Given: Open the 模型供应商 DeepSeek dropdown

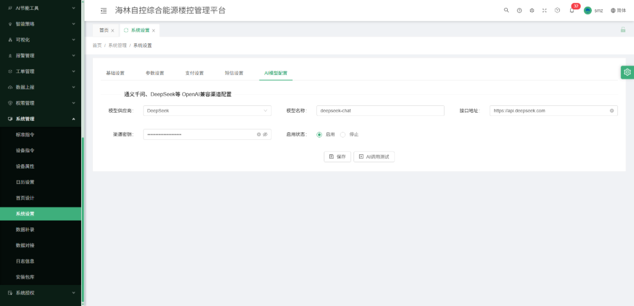Looking at the screenshot, I should [207, 110].
